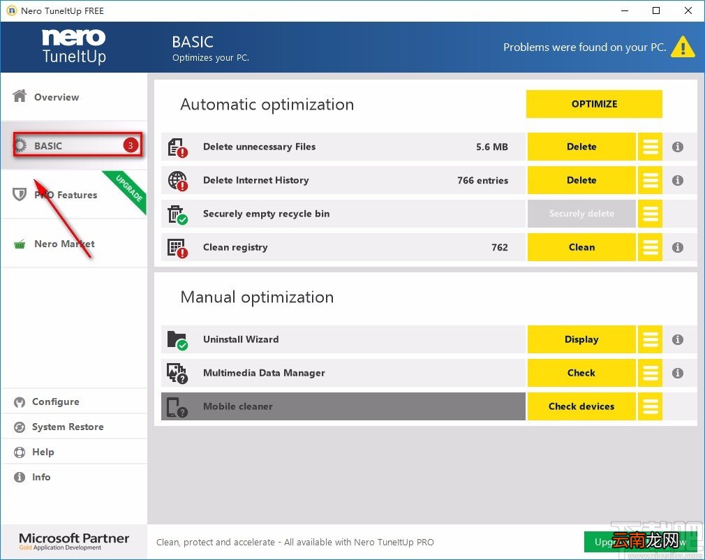The height and width of the screenshot is (560, 705).
Task: Click the 'Automatic optimization' heading
Action: tap(267, 104)
